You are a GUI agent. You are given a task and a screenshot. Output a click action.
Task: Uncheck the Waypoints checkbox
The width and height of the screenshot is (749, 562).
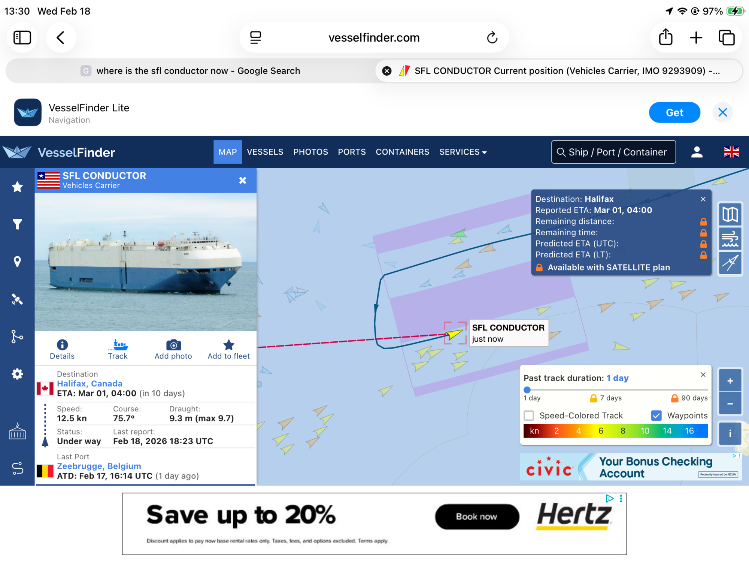(x=656, y=416)
